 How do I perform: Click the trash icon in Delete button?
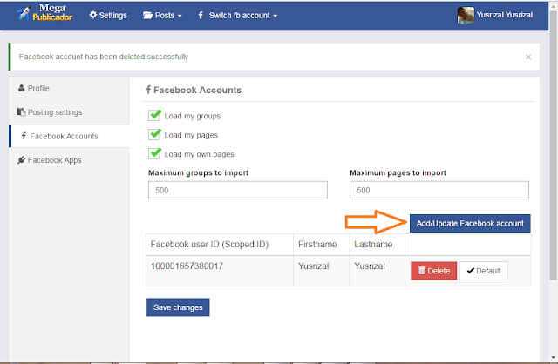[422, 271]
